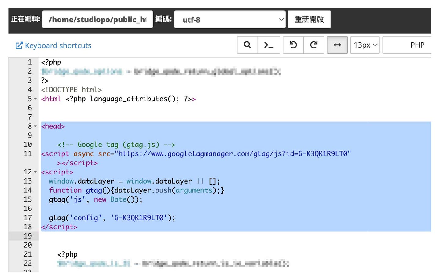Redo the last undone edit

313,45
